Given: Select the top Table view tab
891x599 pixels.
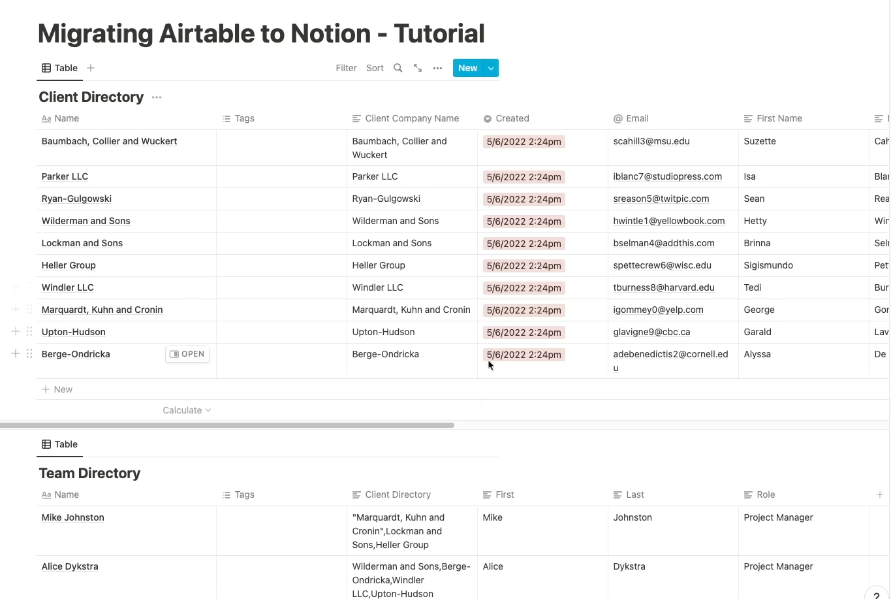Looking at the screenshot, I should [x=59, y=68].
